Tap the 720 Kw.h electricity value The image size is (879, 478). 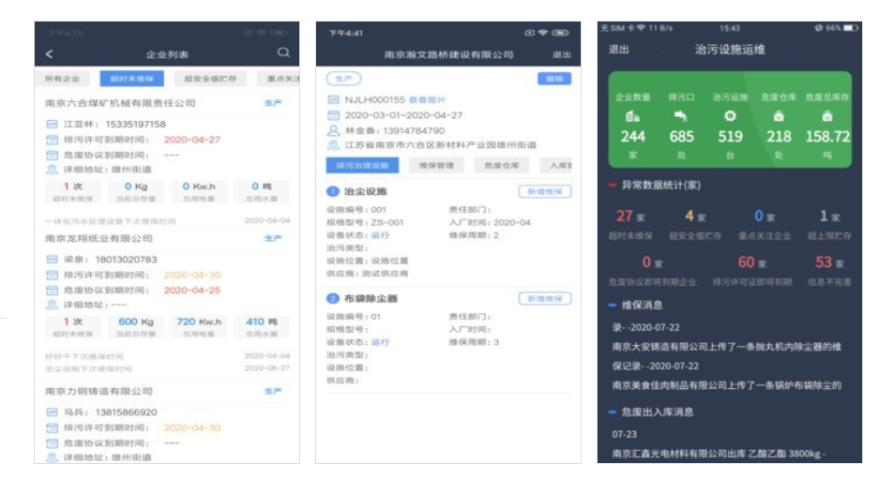(x=199, y=321)
